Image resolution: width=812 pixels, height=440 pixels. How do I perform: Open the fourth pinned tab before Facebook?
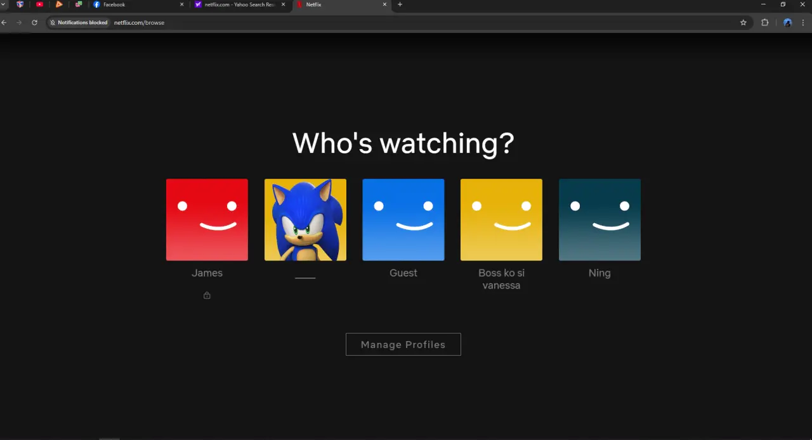pos(78,4)
